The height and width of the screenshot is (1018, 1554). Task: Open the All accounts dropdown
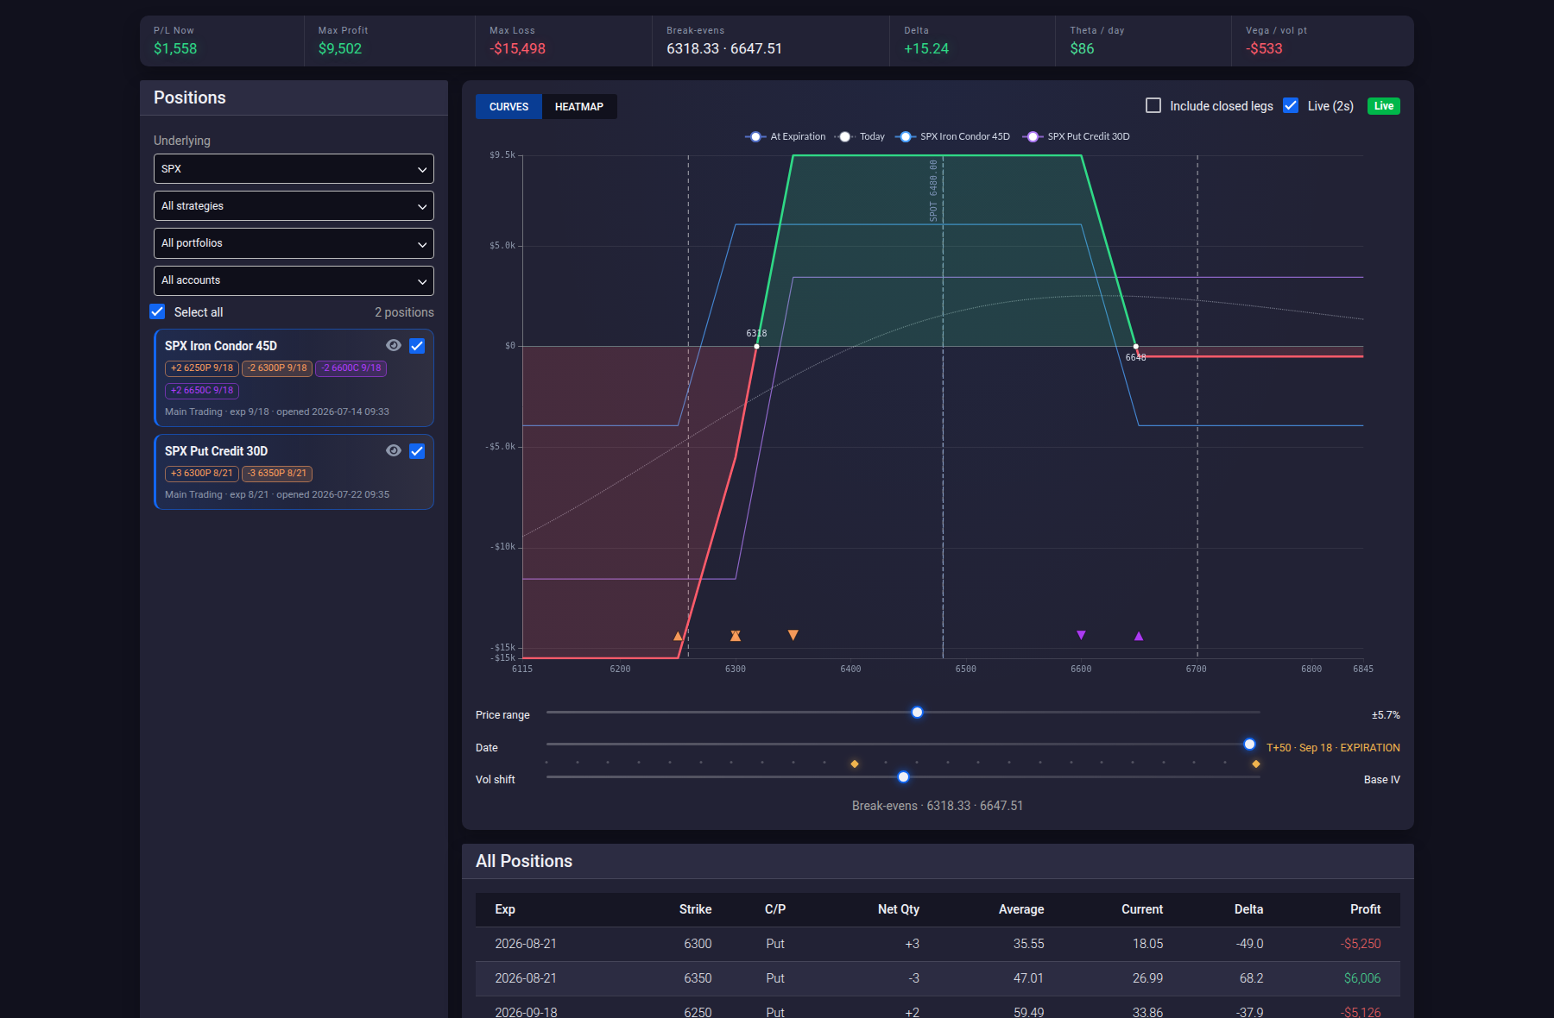click(x=294, y=280)
